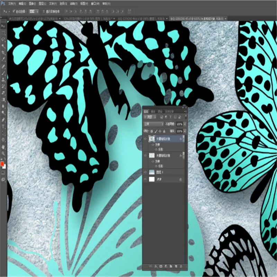This screenshot has width=277, height=277.
Task: Filter layers by pixel layers icon
Action: click(x=161, y=117)
